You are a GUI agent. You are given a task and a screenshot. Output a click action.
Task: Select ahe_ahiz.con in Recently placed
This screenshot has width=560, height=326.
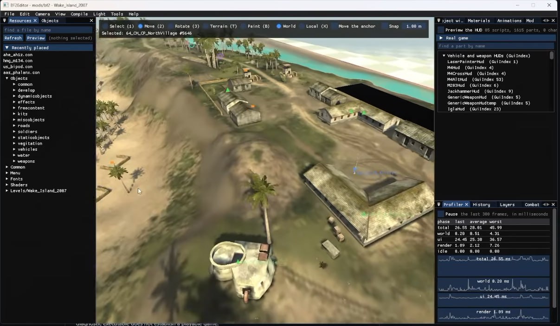pos(18,55)
